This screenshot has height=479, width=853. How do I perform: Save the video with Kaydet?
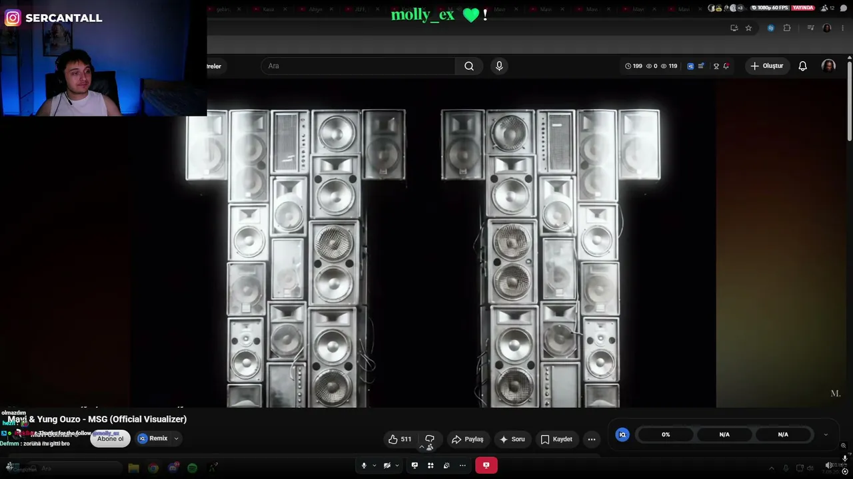556,439
